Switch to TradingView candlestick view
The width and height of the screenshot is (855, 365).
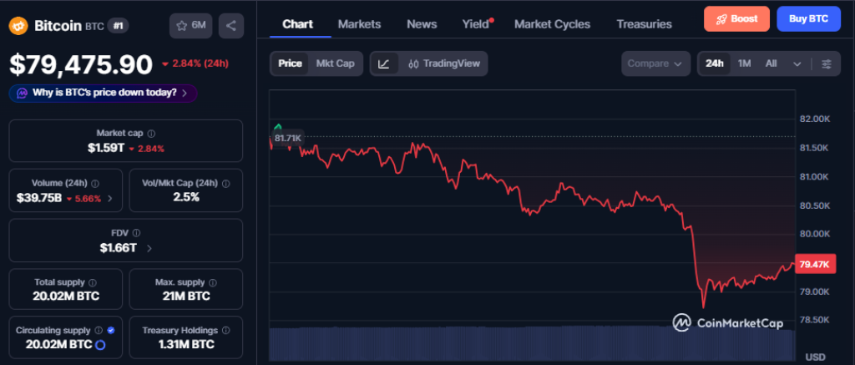click(x=444, y=63)
